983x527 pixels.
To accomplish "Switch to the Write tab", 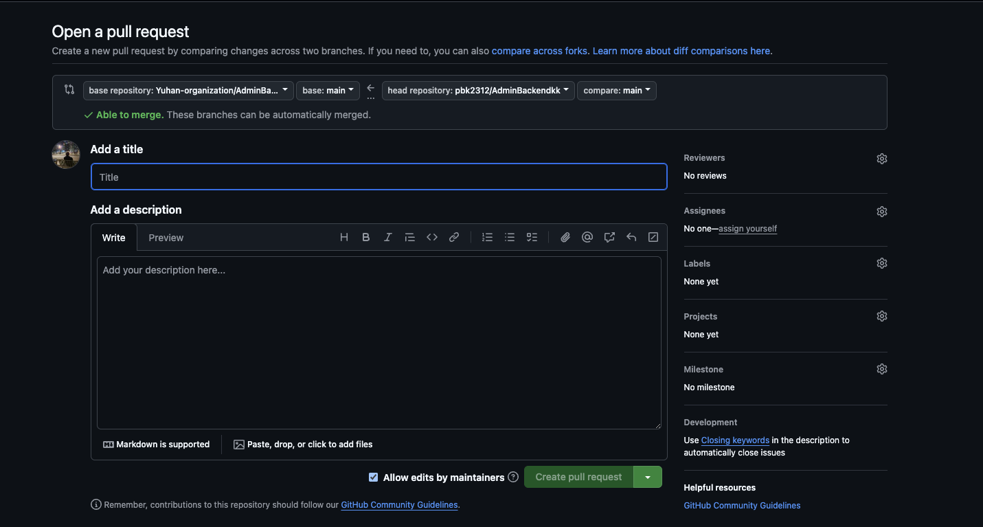I will [114, 238].
